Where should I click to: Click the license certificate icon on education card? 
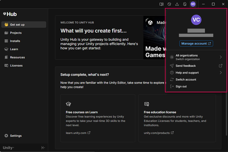146,104
